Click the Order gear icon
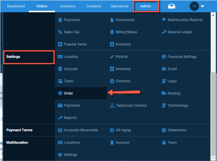Screen dimensions: 217x161 tap(60, 93)
